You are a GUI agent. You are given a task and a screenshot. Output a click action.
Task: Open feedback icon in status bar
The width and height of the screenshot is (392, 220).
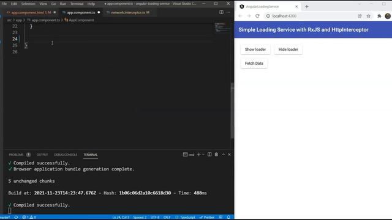pos(221,218)
